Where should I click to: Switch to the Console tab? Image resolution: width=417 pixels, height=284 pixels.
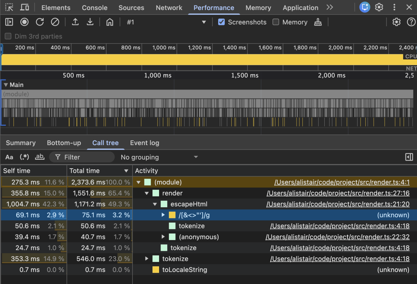pyautogui.click(x=95, y=8)
